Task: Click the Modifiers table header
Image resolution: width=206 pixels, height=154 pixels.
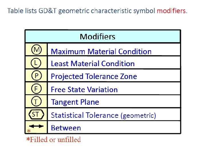Action: click(x=103, y=37)
